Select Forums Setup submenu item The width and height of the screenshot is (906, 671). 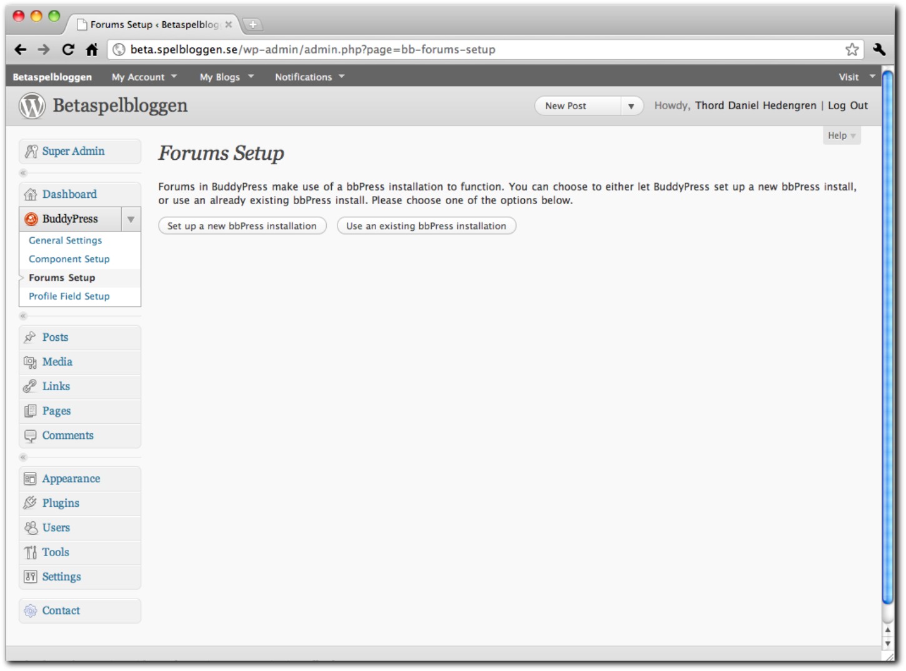pyautogui.click(x=62, y=278)
